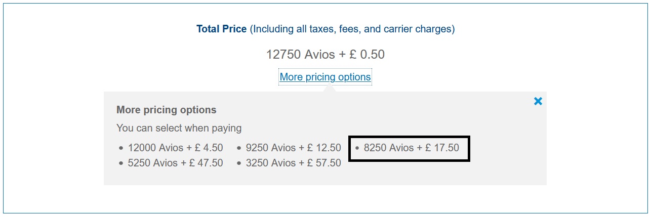Click the popup's More pricing options heading
Screen dimensions: 651x217
point(166,110)
